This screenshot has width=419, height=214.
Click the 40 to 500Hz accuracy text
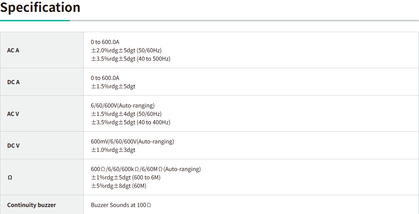point(130,59)
